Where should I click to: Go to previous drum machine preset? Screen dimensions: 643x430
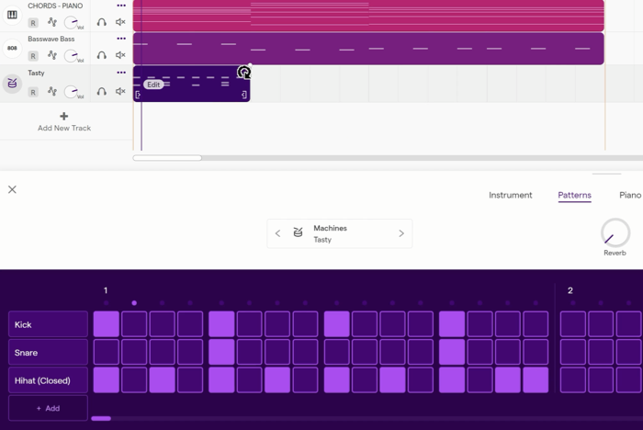point(277,233)
